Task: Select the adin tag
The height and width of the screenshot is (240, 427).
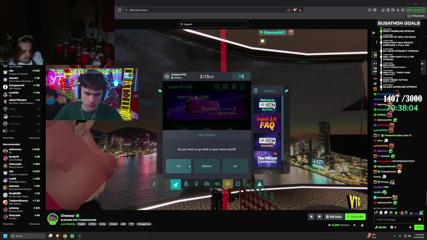Action: click(x=123, y=224)
